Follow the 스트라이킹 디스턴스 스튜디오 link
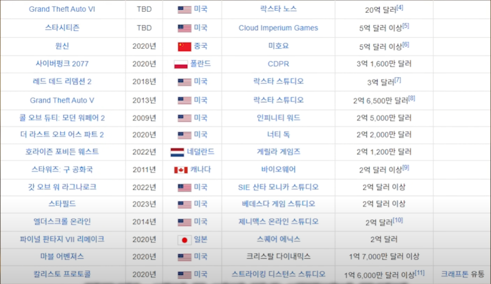Viewport: 491px width, 284px height. (278, 274)
